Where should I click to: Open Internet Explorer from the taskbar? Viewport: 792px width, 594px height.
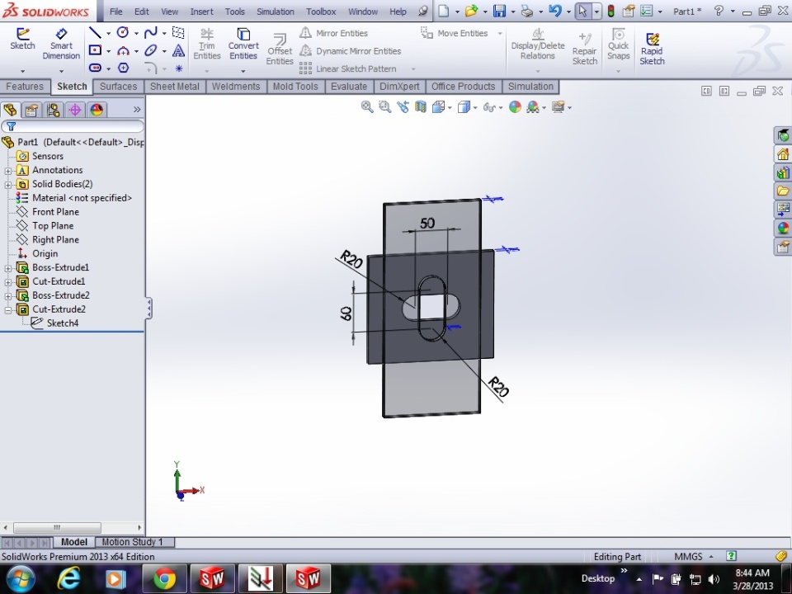click(x=68, y=579)
